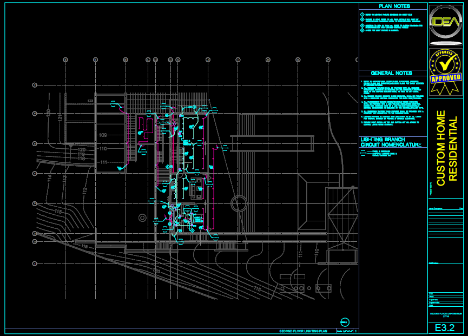Click the topmost row grid bubble on the left

click(35, 85)
